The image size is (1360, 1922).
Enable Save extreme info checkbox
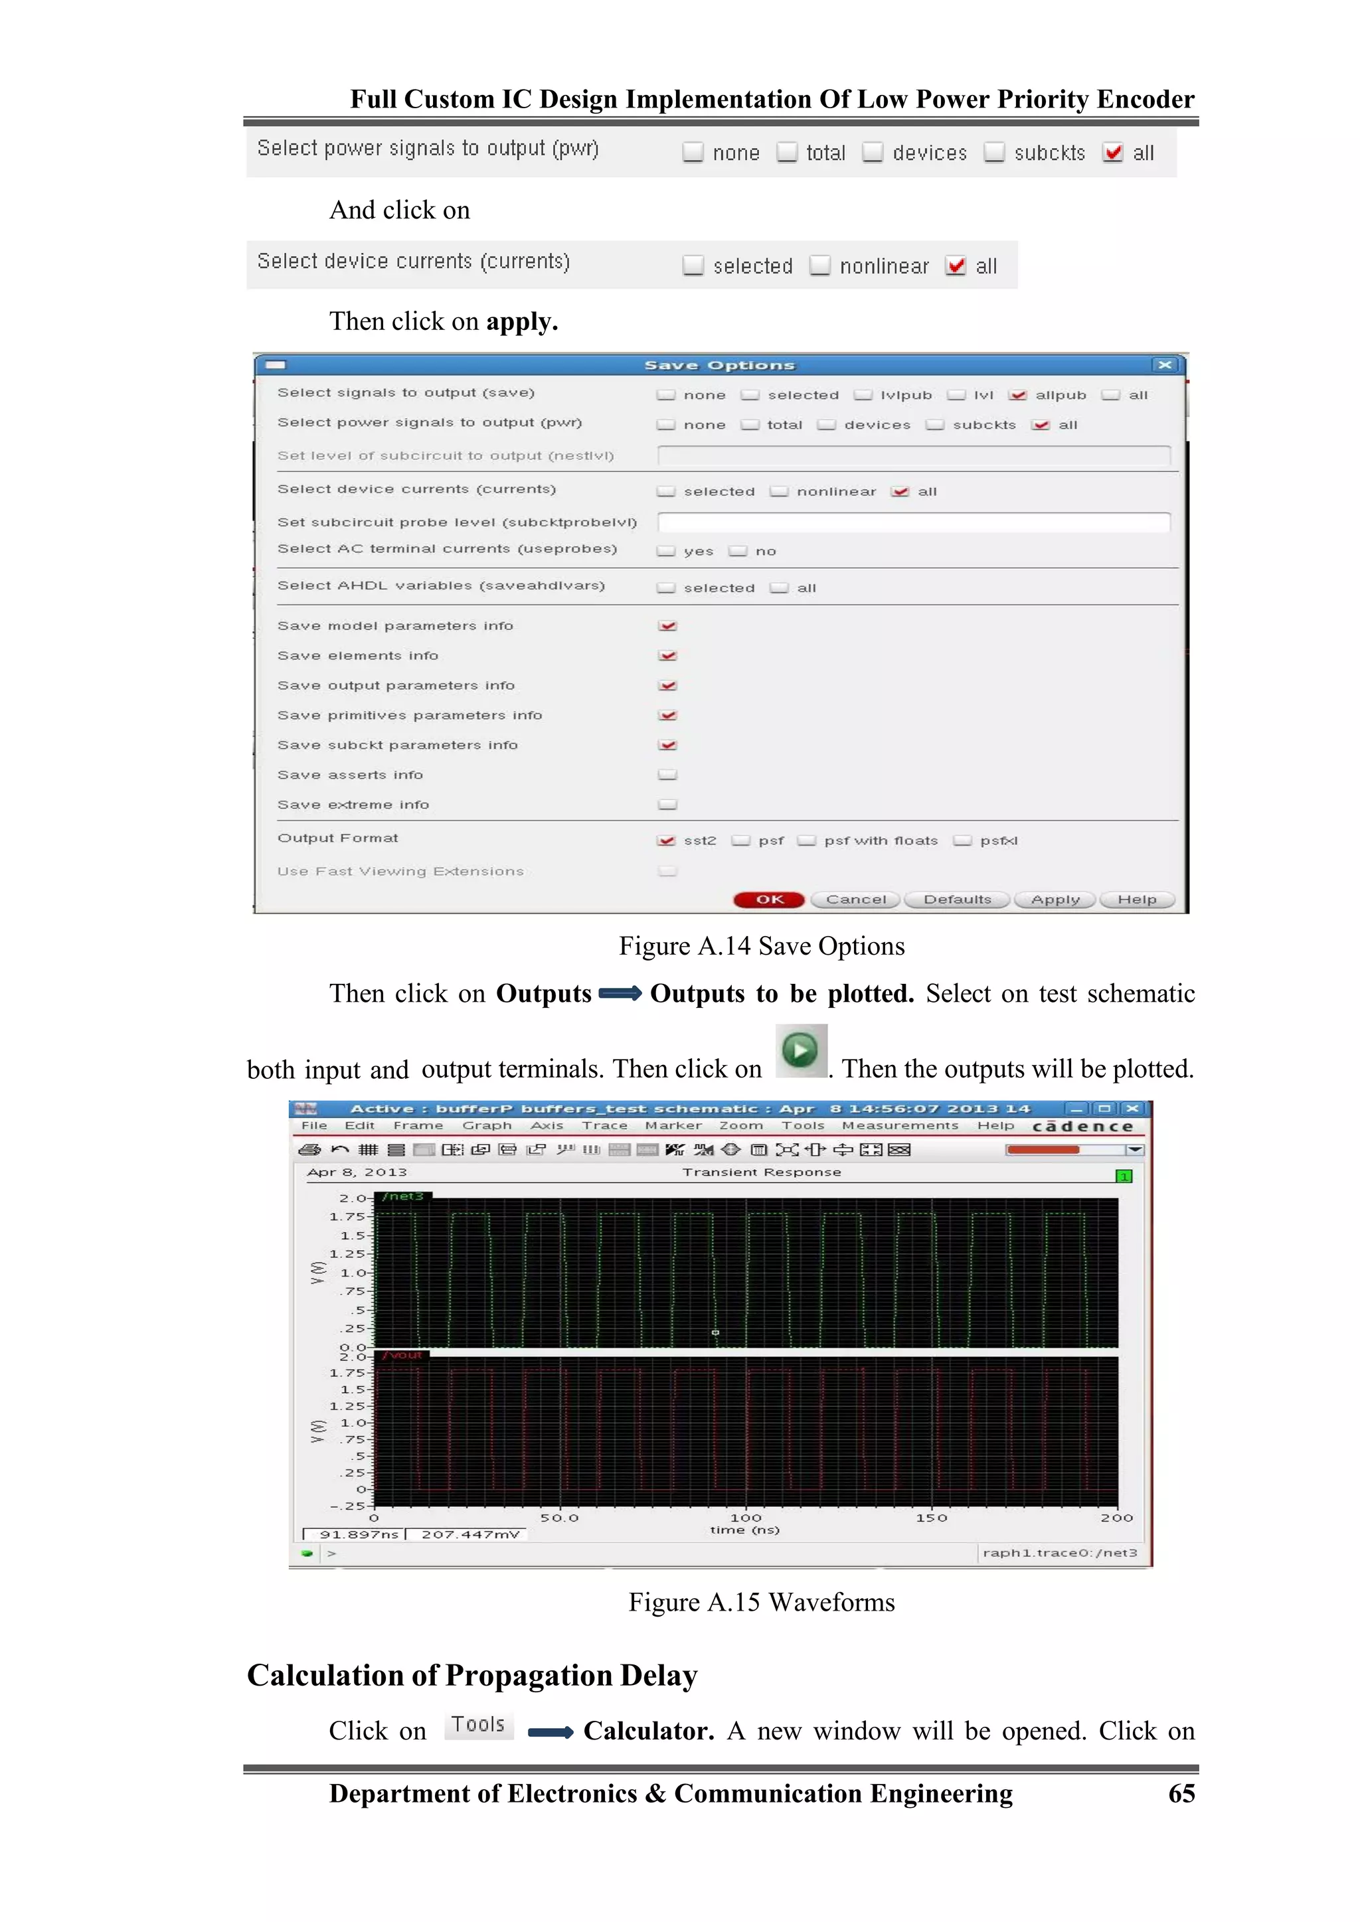tap(667, 805)
